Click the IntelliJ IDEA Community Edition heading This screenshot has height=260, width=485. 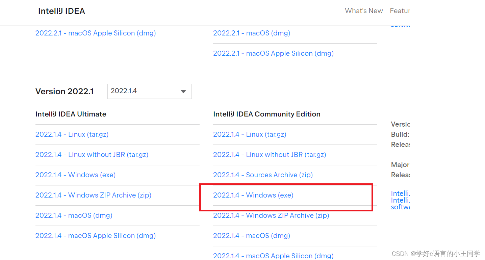(x=267, y=114)
